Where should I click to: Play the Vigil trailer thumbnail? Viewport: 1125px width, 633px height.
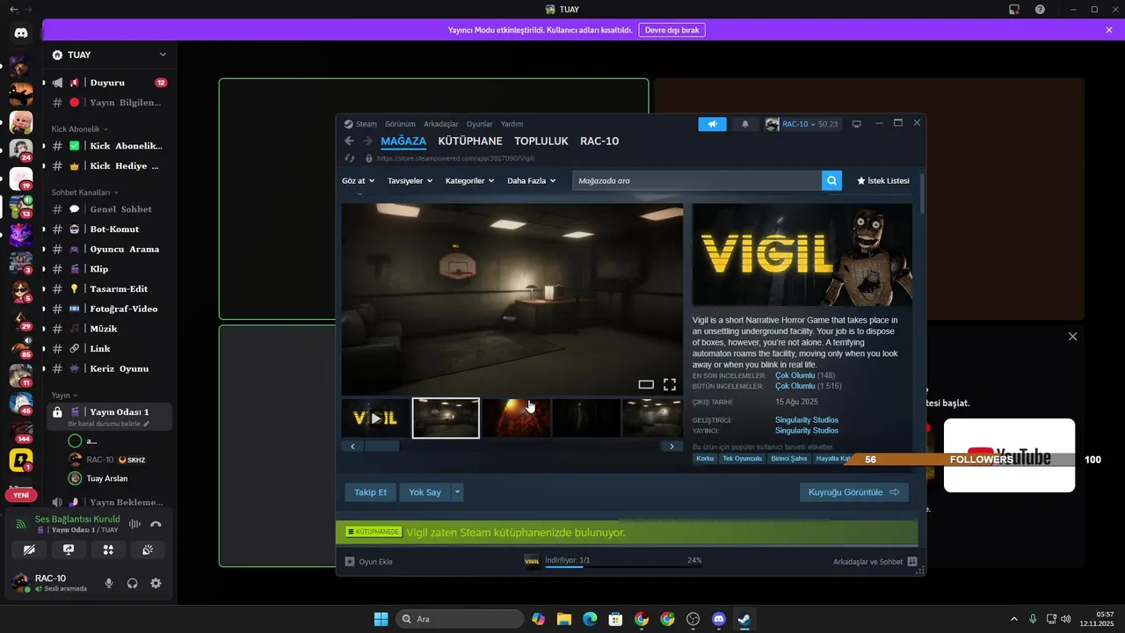pos(375,418)
